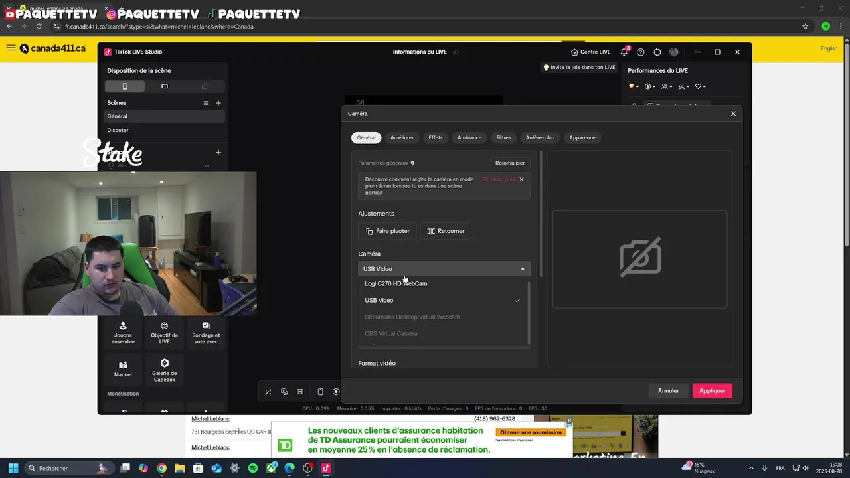Screen dimensions: 850x478
Task: Switch to the Ambiance tab
Action: tap(469, 137)
